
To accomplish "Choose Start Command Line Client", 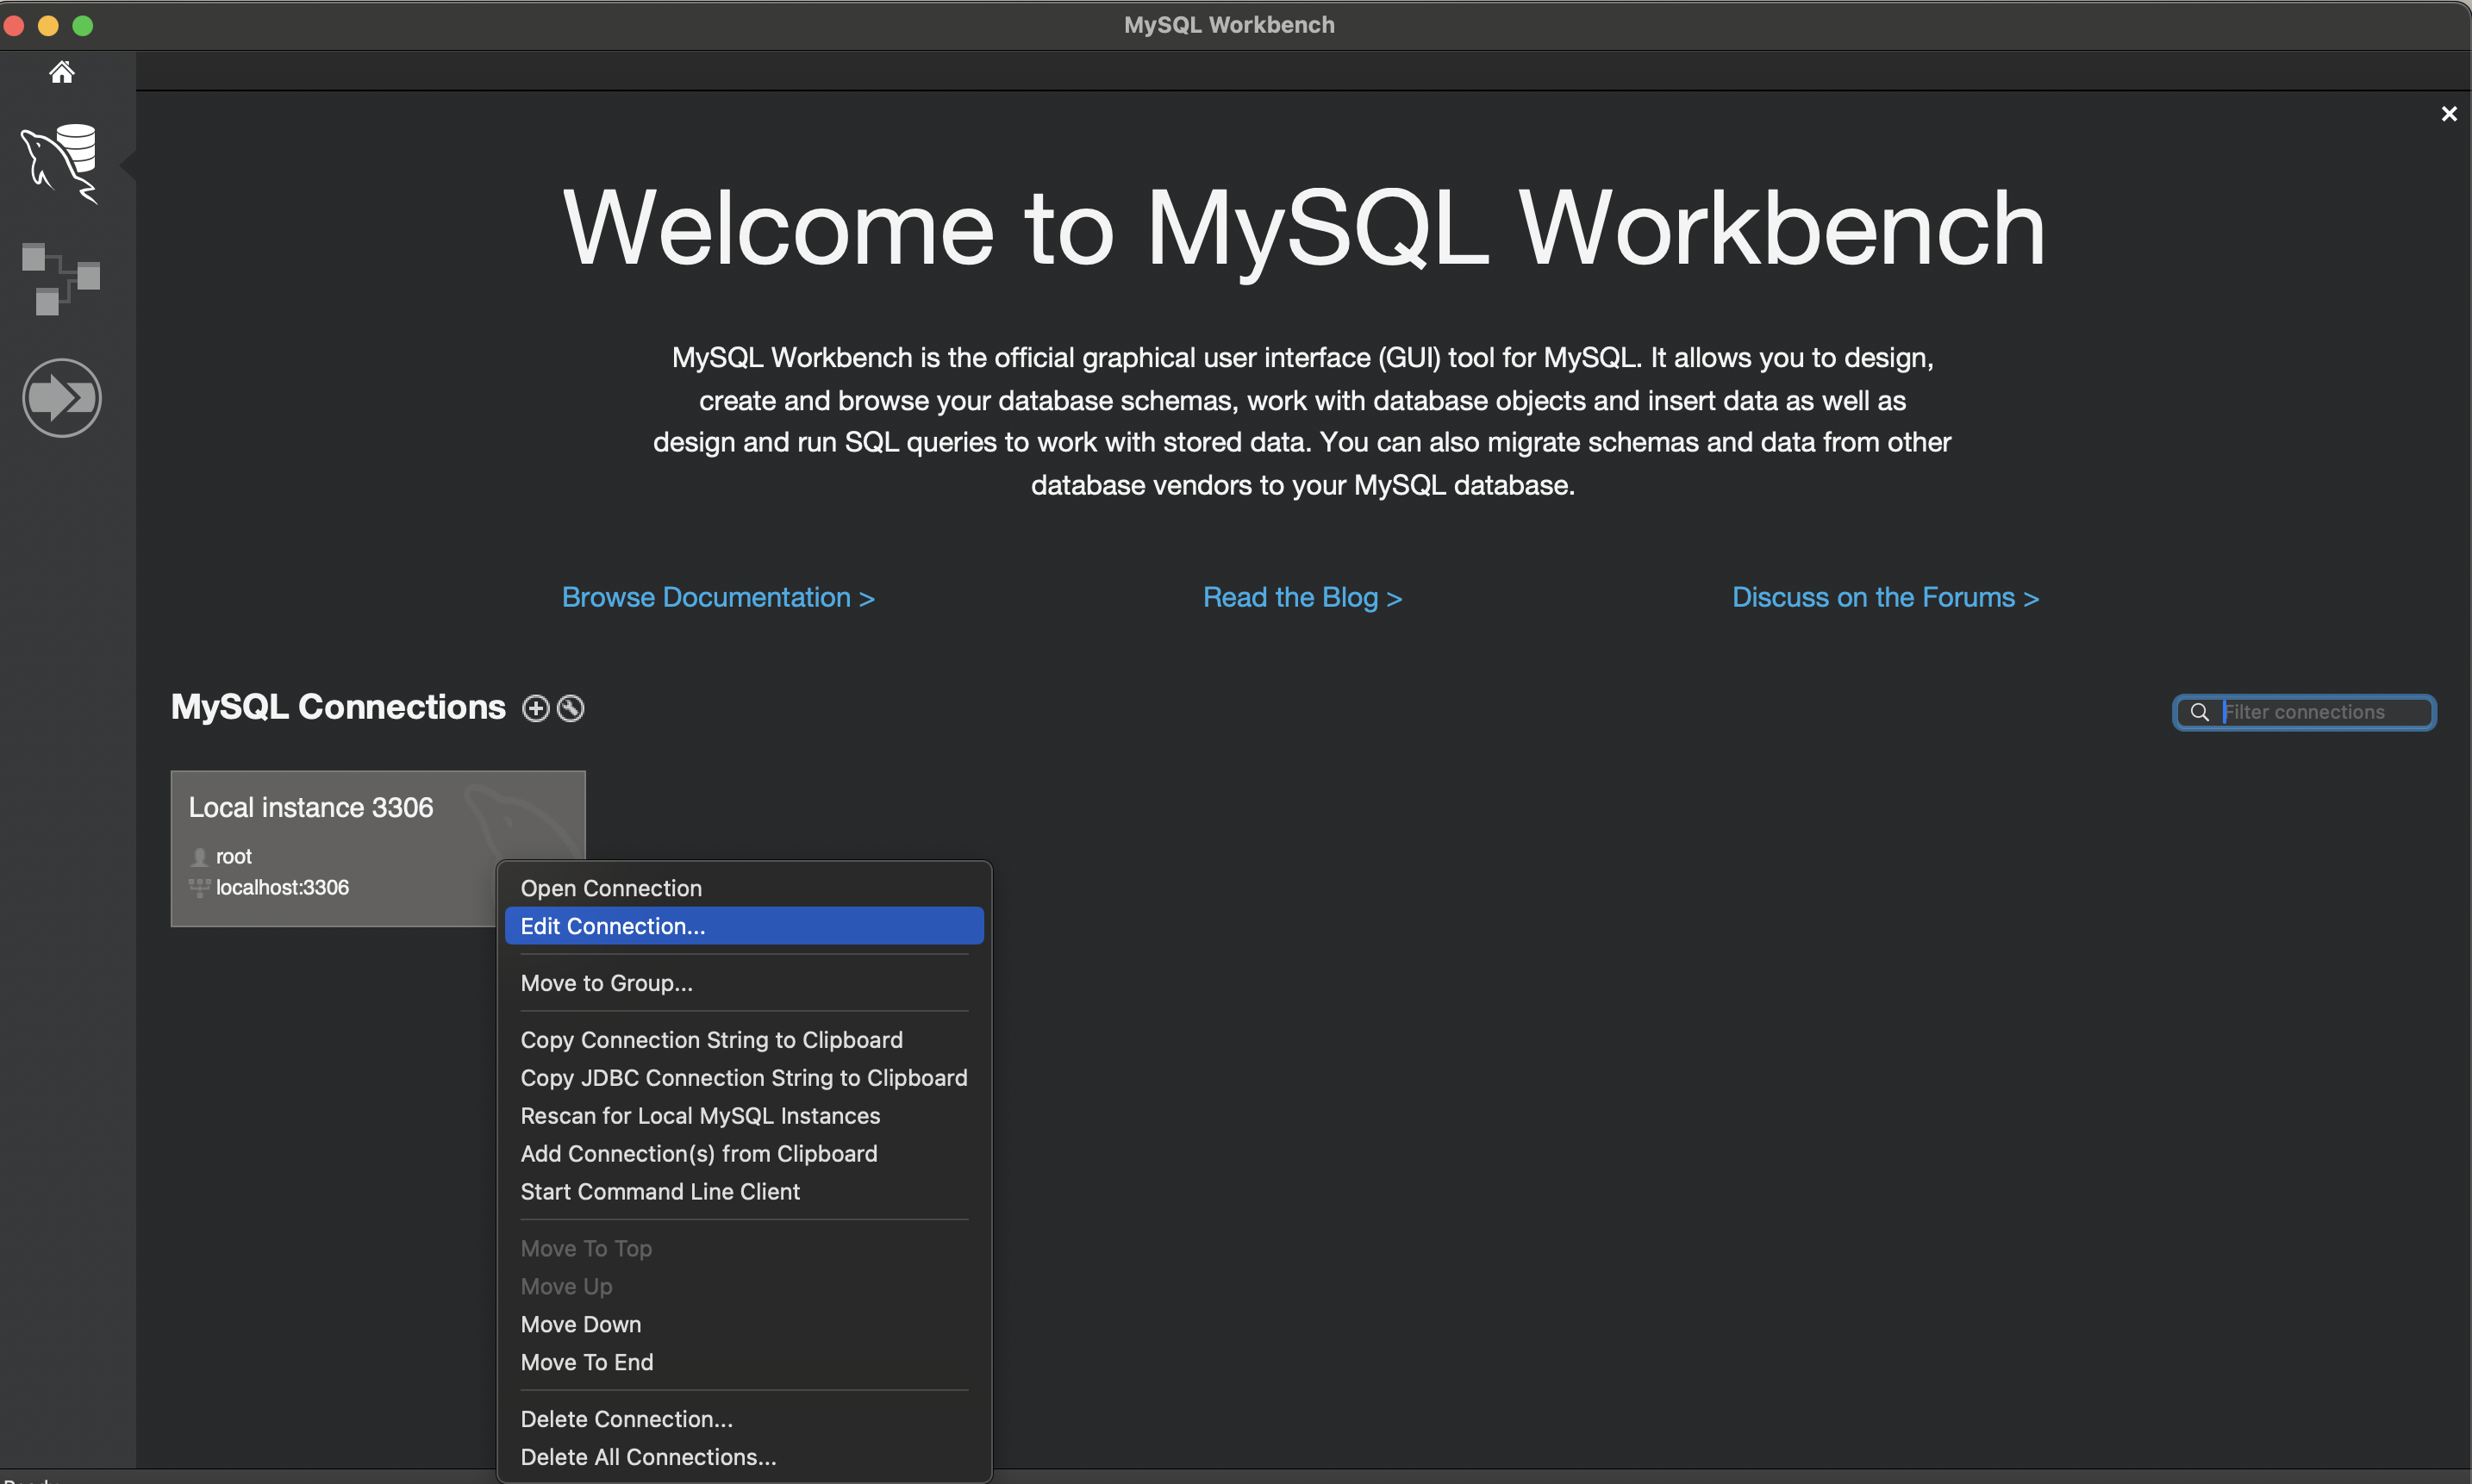I will (744, 1192).
